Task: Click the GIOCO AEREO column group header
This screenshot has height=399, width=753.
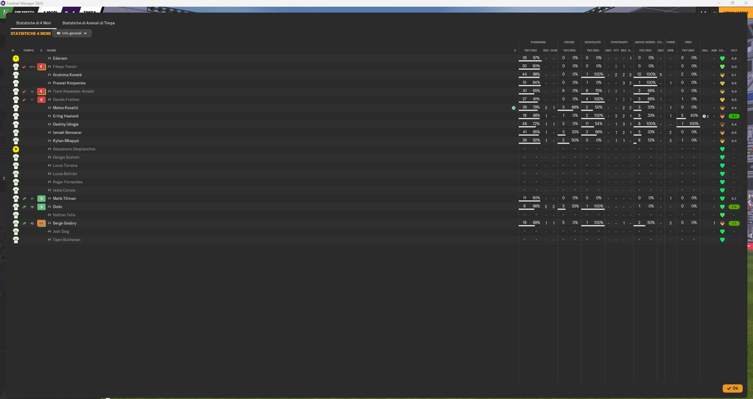Action: (645, 42)
